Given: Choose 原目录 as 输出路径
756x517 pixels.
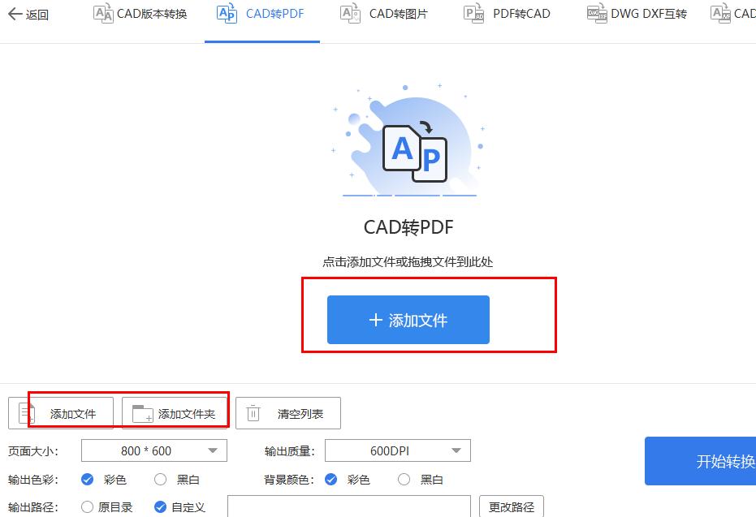Looking at the screenshot, I should [87, 507].
